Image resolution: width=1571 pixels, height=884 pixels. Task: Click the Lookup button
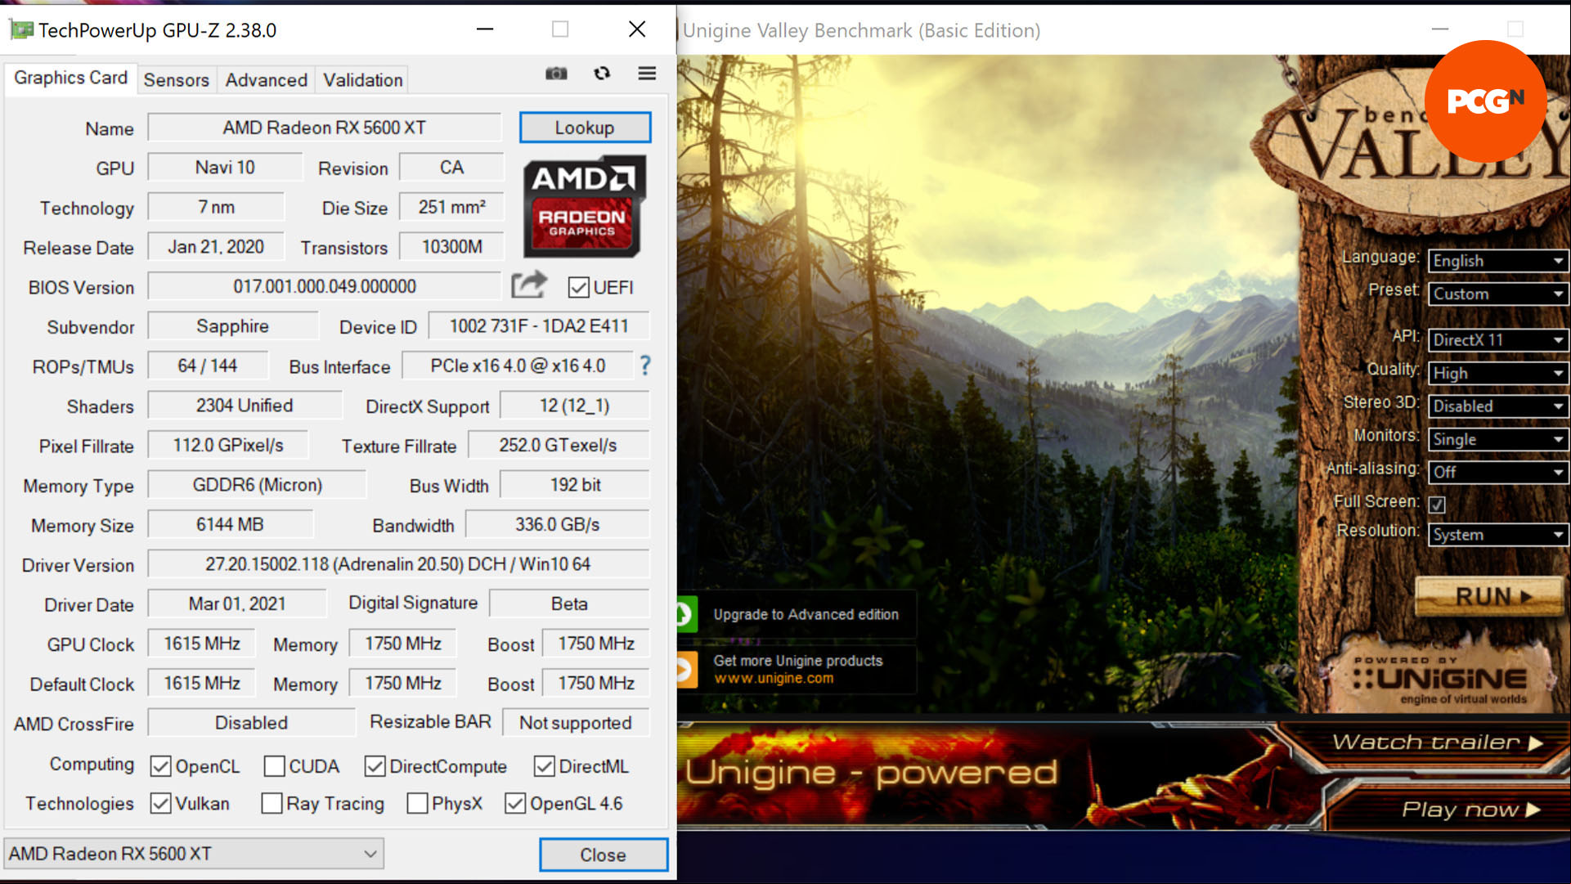[x=585, y=128]
